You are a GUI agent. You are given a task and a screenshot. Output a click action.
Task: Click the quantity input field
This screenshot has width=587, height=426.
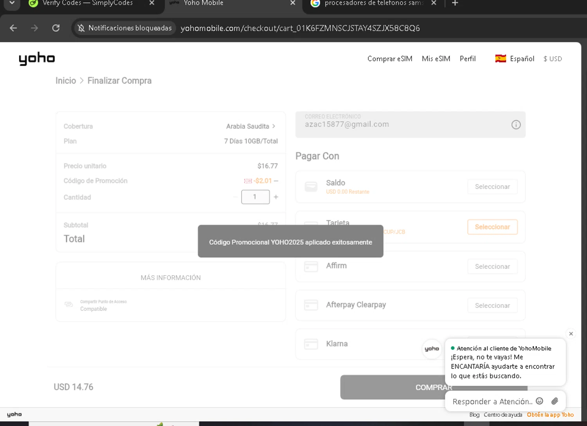pyautogui.click(x=255, y=197)
